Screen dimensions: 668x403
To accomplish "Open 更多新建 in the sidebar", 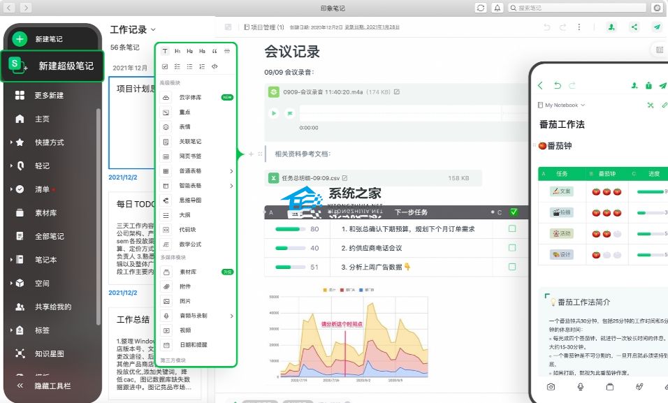I will pyautogui.click(x=49, y=96).
